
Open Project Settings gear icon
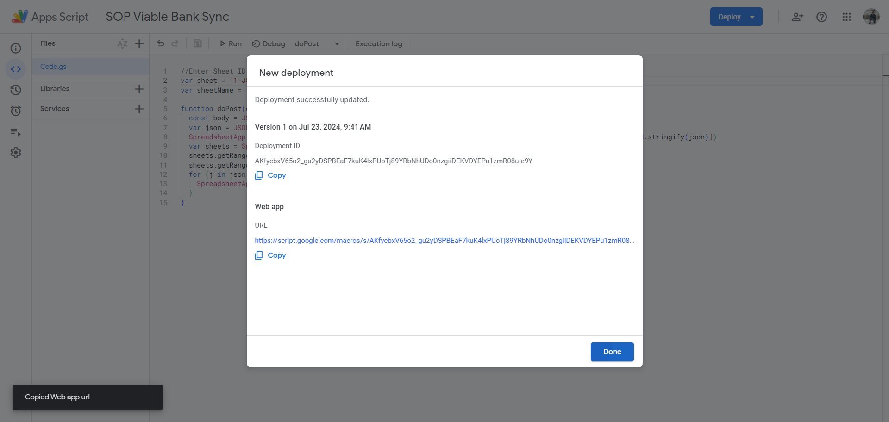click(x=16, y=152)
